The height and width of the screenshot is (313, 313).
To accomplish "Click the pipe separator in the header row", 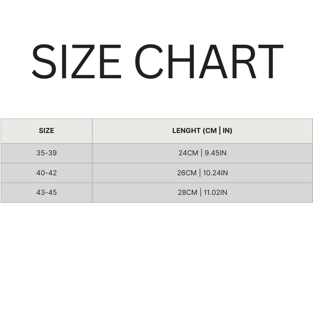I will [220, 131].
